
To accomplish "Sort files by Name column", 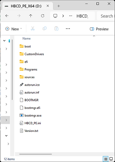I will 27,38.
